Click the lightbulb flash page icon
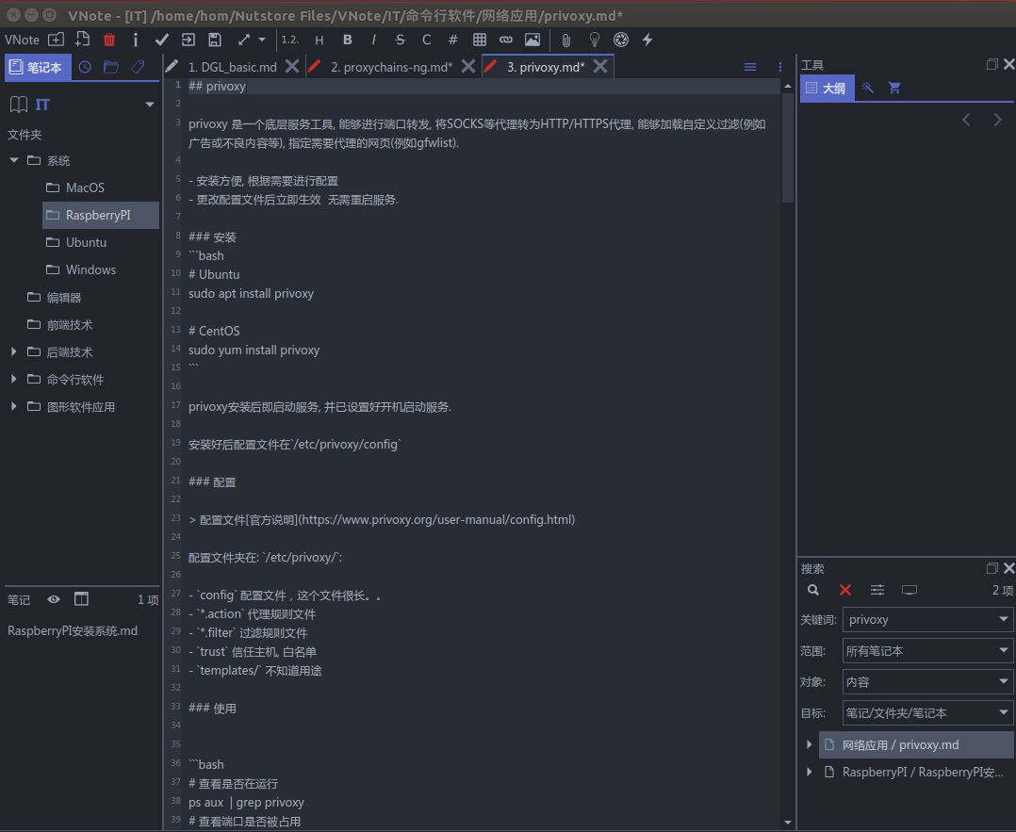 [x=594, y=40]
